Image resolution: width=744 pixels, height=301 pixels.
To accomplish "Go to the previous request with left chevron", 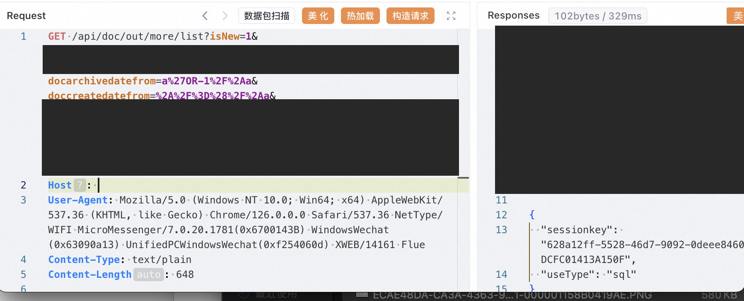I will pos(205,16).
